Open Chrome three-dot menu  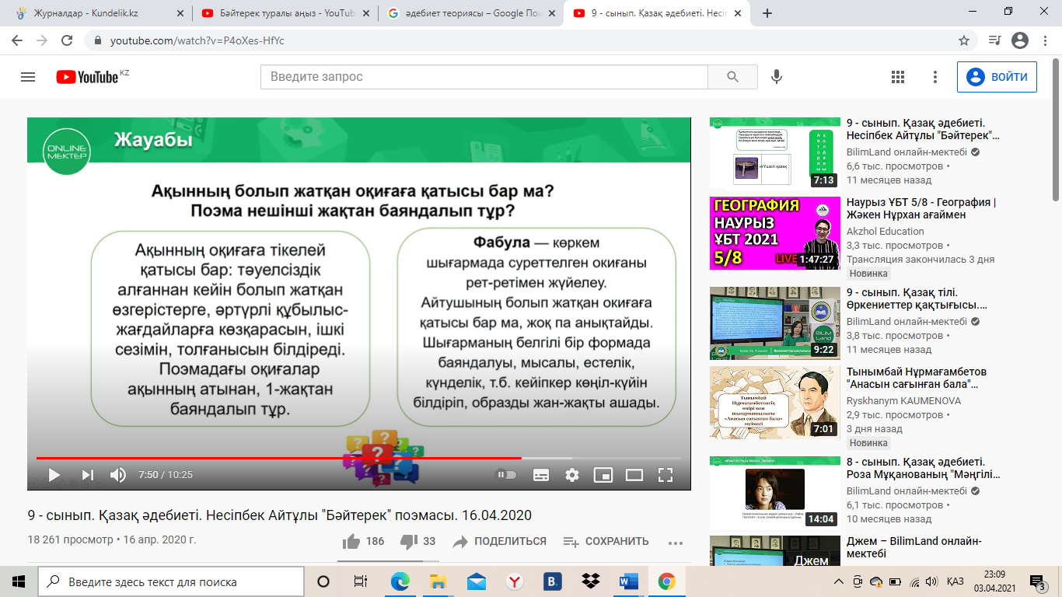click(1046, 40)
